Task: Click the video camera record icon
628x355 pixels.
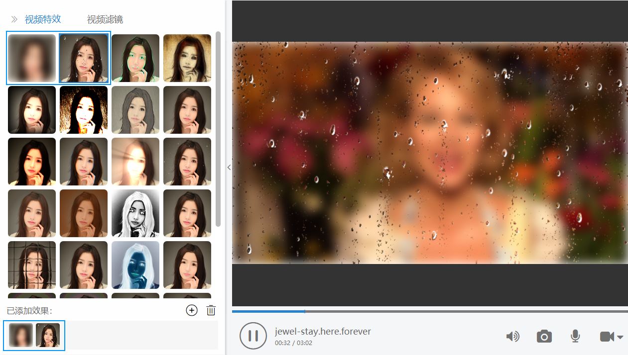Action: point(607,337)
